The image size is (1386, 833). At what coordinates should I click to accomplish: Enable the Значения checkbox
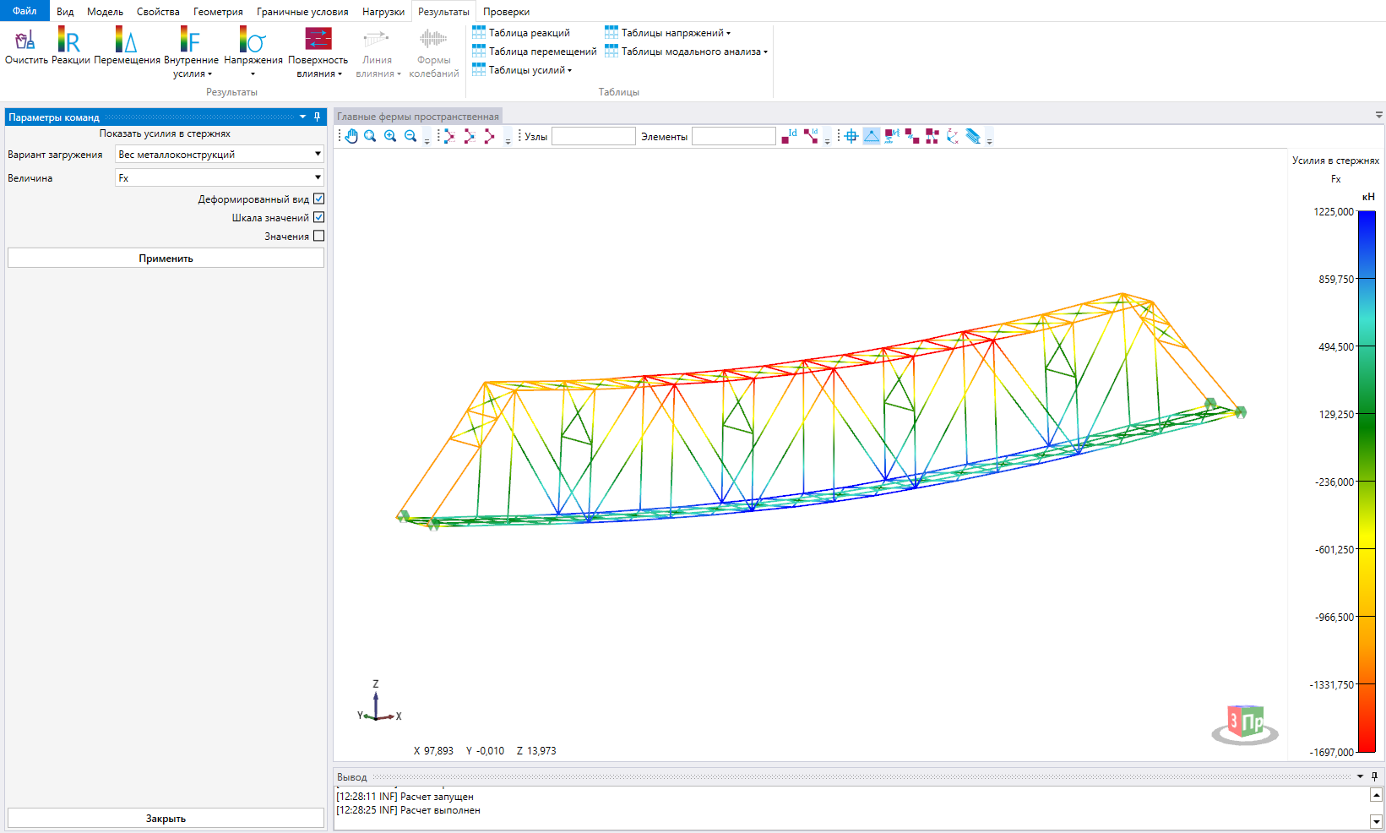318,236
